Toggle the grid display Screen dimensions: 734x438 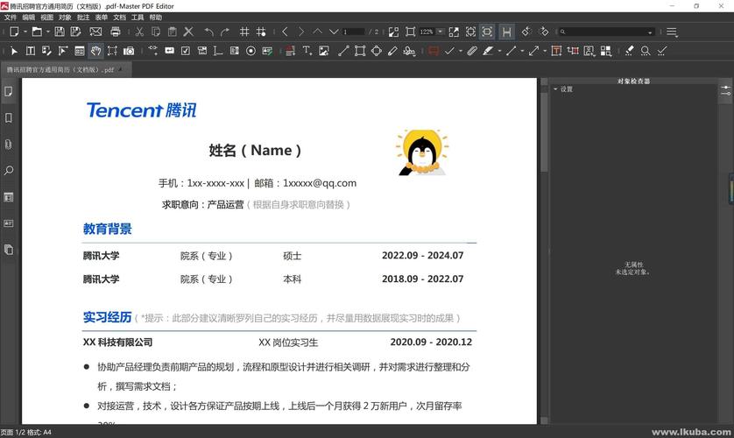244,32
